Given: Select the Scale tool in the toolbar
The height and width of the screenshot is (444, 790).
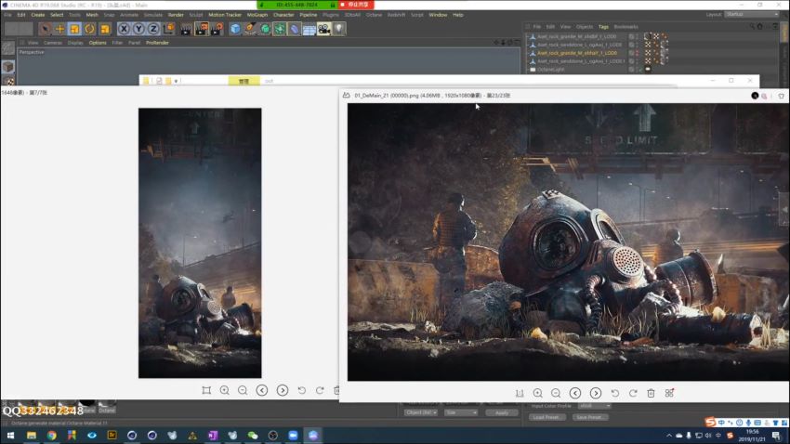Looking at the screenshot, I should tap(74, 29).
